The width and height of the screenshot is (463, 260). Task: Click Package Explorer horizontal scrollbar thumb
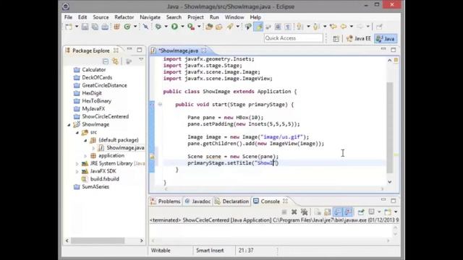tap(98, 240)
